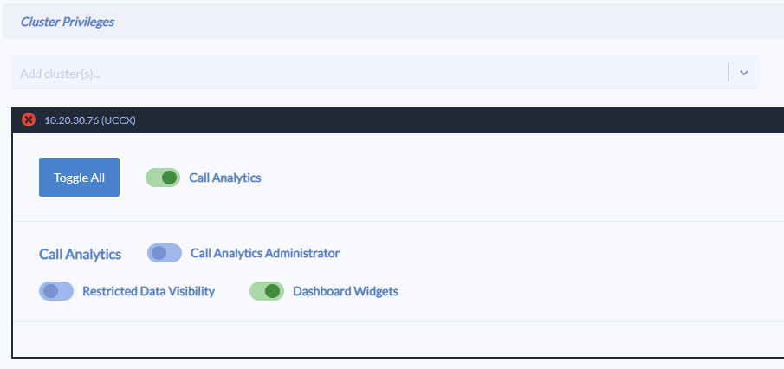Click horizontal separator under Toggle All row

[398, 221]
